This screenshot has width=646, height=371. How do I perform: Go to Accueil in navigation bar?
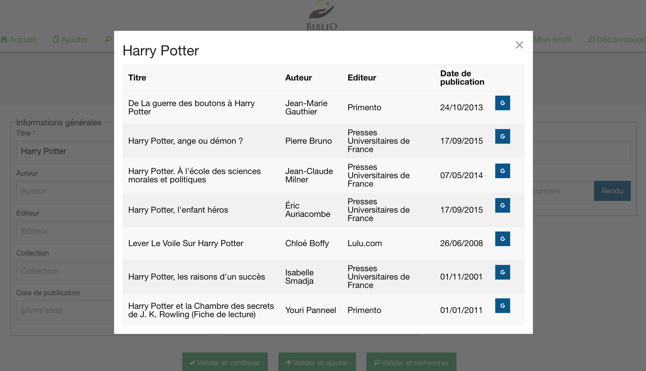pos(19,39)
